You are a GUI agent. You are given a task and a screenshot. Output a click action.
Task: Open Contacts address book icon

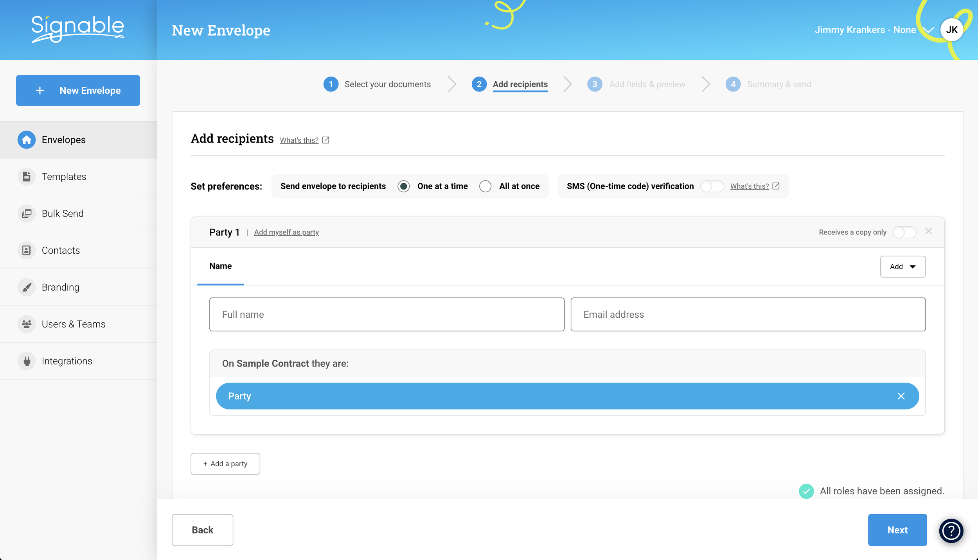26,250
